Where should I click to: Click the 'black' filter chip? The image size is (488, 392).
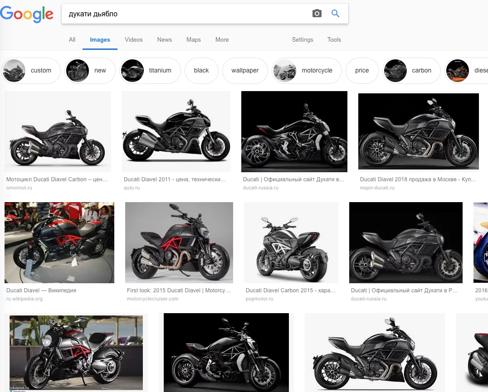click(201, 71)
